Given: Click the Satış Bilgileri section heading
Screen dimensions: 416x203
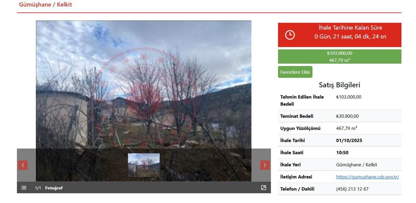Looking at the screenshot, I should coord(339,85).
